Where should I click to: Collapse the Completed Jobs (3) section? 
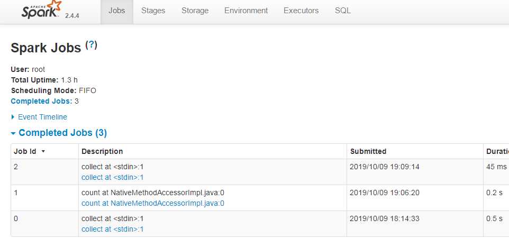(59, 133)
